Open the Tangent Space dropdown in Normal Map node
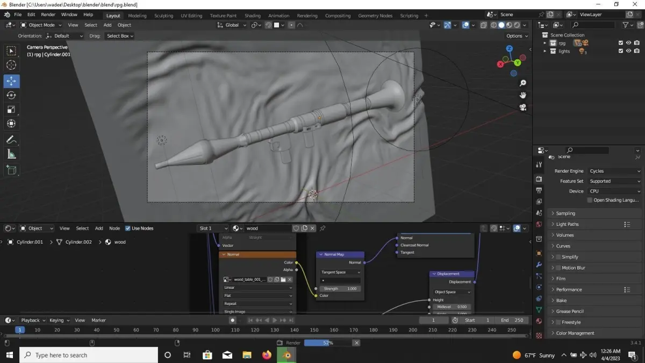This screenshot has width=645, height=363. point(341,272)
